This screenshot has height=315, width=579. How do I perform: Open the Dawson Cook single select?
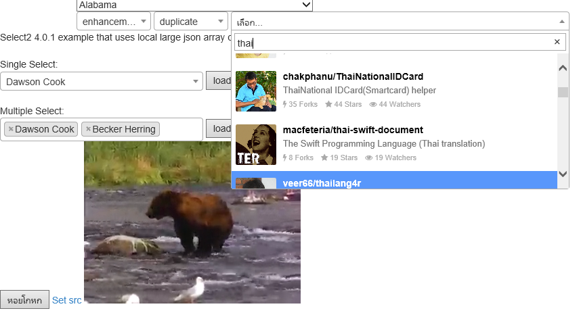102,81
